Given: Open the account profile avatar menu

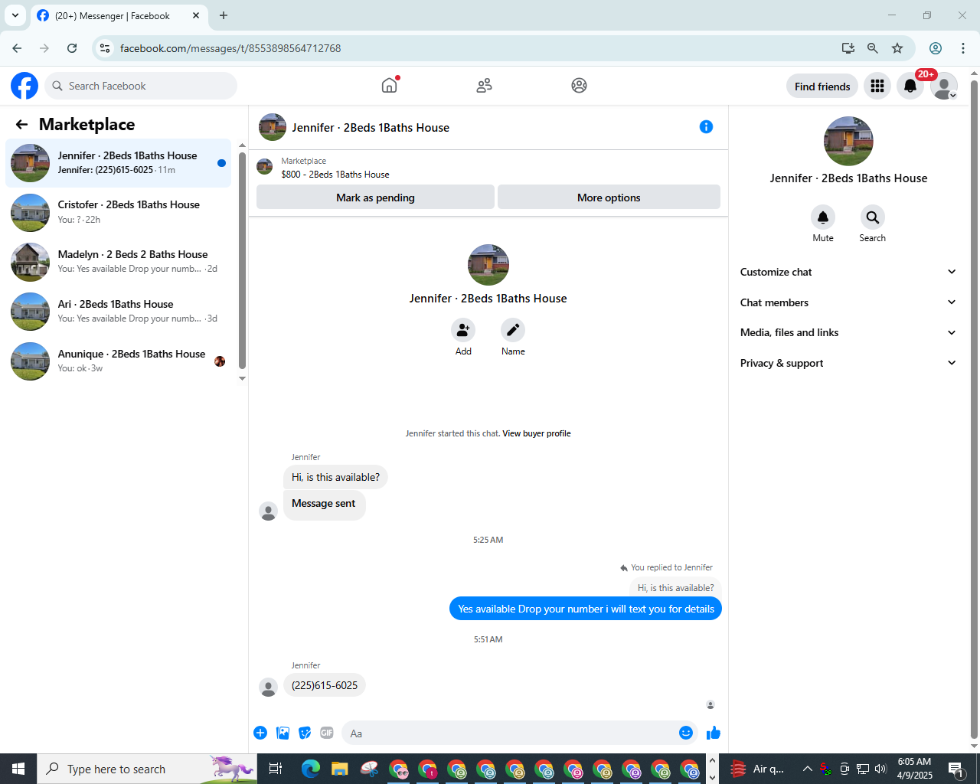Looking at the screenshot, I should (944, 86).
